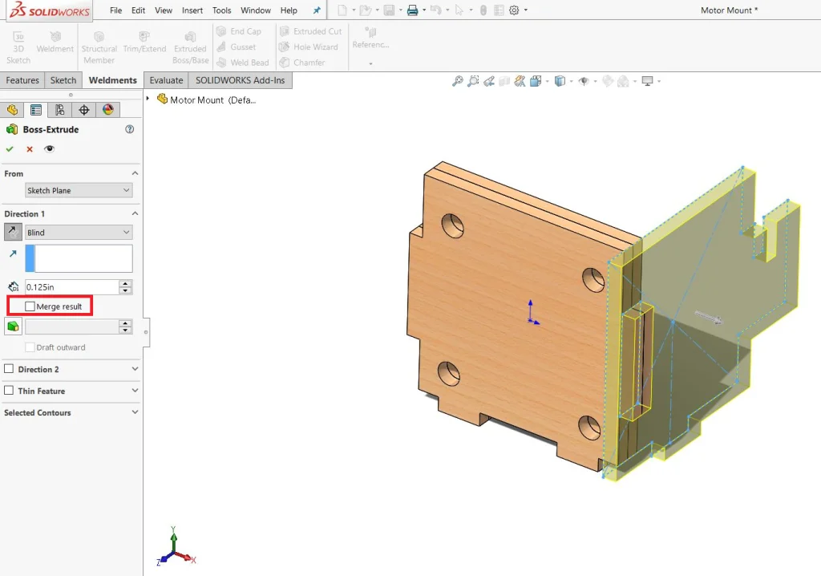Open the Blind end condition dropdown
Screen dimensions: 821x576
[x=79, y=233]
